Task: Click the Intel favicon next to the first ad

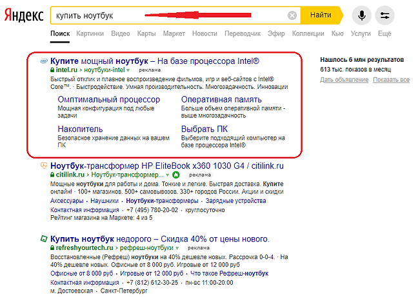Action: 44,61
